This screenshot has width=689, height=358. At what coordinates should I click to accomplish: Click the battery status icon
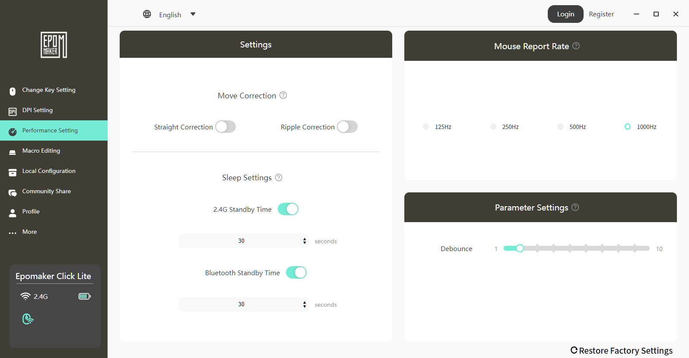84,296
